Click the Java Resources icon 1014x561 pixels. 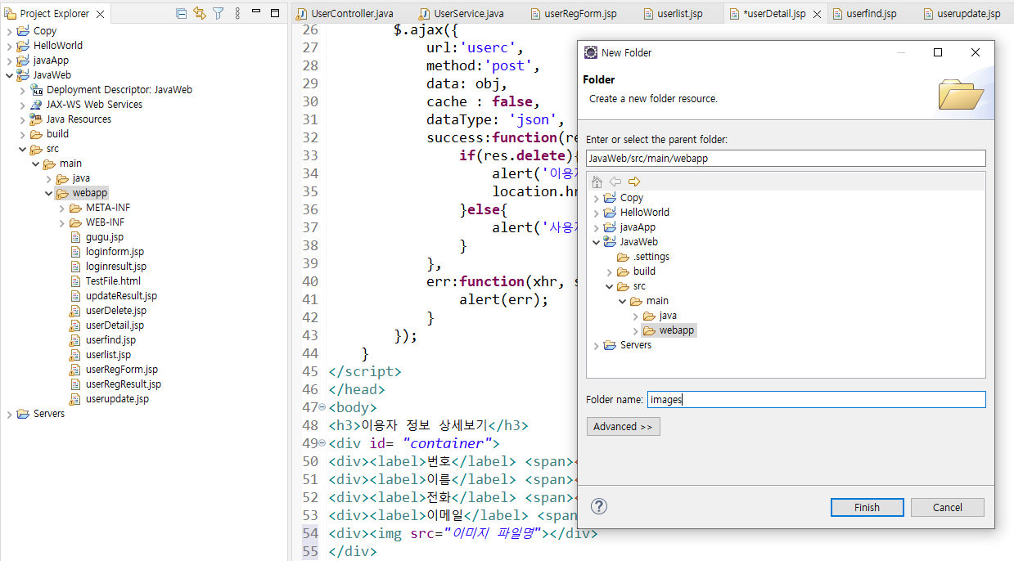(x=36, y=119)
